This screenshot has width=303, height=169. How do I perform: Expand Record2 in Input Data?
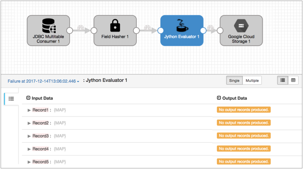[29, 123]
